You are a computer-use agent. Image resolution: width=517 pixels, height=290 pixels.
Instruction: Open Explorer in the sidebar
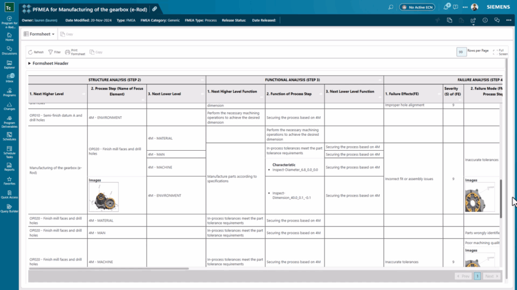pyautogui.click(x=9, y=64)
